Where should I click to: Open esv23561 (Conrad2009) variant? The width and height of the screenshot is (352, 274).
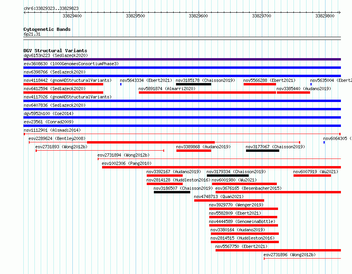click(49, 122)
